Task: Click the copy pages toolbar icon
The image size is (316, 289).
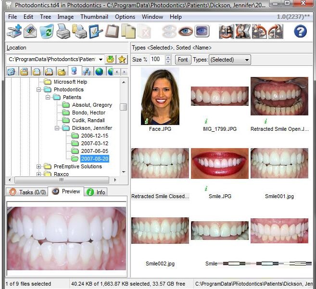Action: point(128,31)
